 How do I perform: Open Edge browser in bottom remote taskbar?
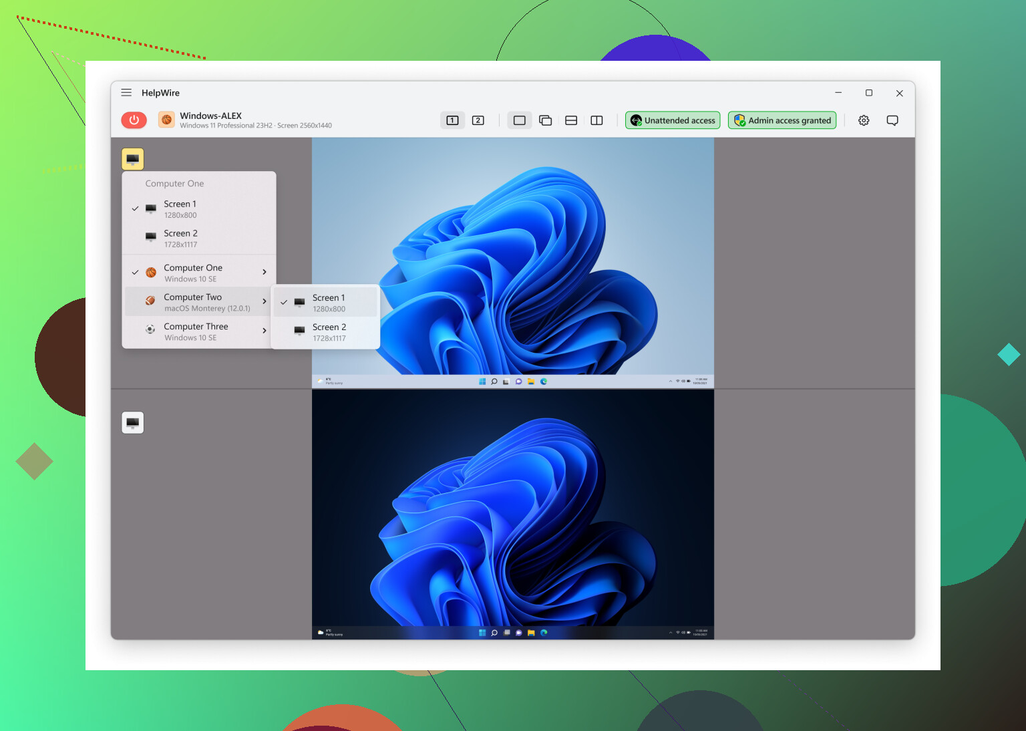(544, 633)
